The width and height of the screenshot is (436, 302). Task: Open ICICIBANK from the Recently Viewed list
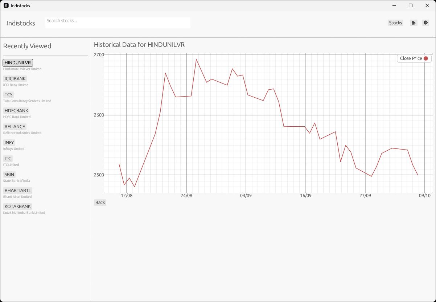click(15, 78)
